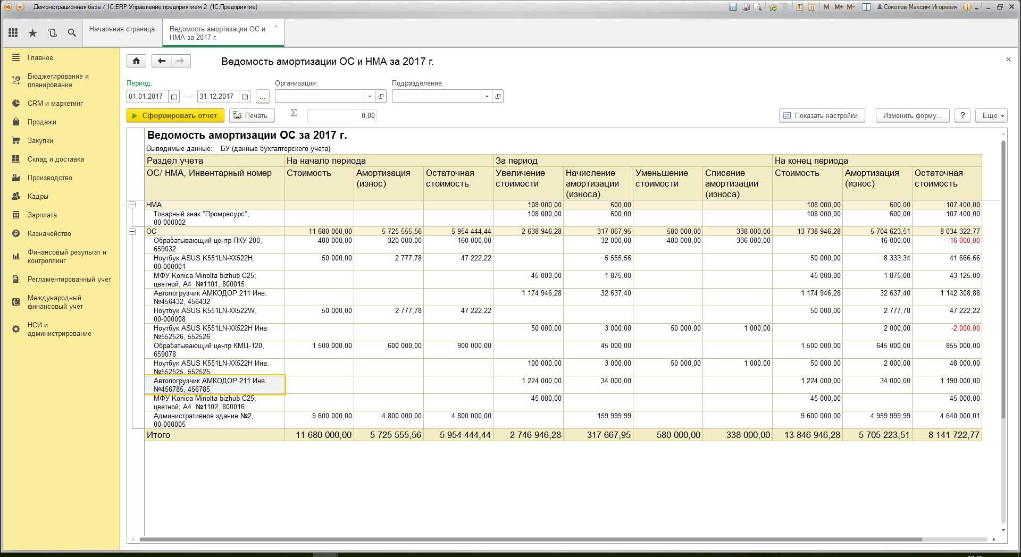Click M+ memory add button
Screen dimensions: 1021x557
pyautogui.click(x=839, y=7)
